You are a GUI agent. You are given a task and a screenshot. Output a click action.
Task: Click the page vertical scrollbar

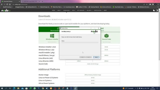[x=159, y=35]
